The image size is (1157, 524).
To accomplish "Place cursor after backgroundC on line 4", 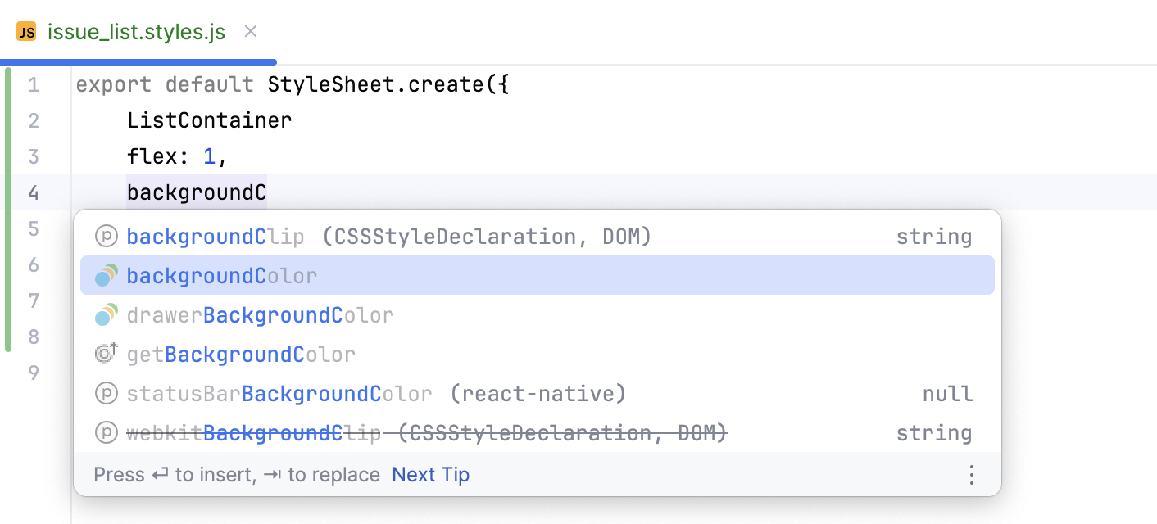I will [268, 192].
